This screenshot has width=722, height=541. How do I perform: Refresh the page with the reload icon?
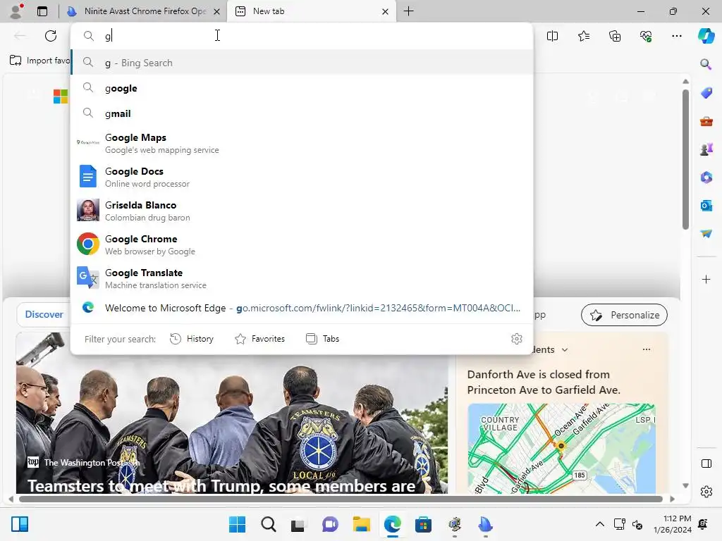[51, 36]
